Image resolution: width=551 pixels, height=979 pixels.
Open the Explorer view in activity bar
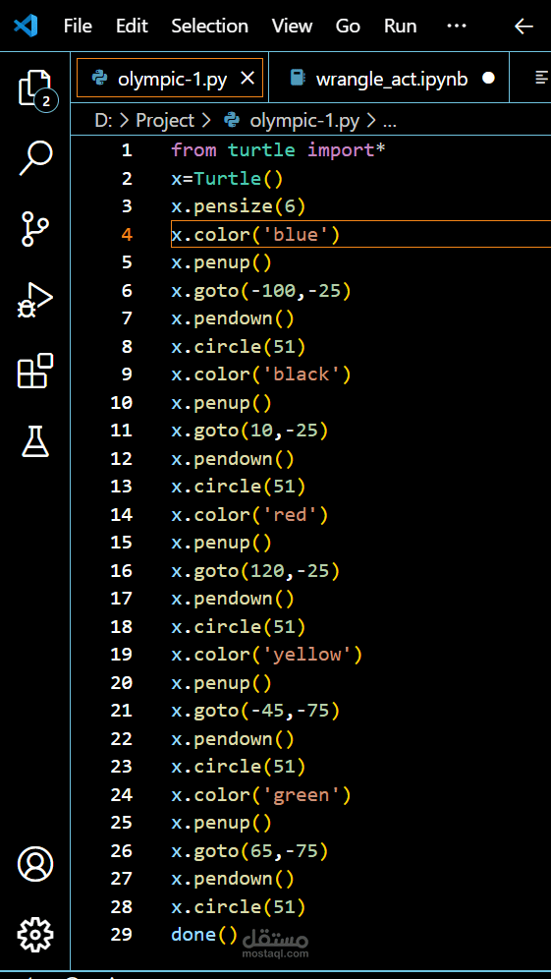pos(35,89)
